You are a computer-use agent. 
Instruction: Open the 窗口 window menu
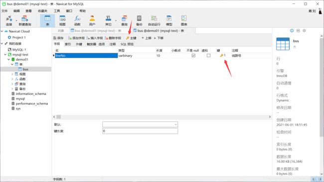tap(69, 11)
